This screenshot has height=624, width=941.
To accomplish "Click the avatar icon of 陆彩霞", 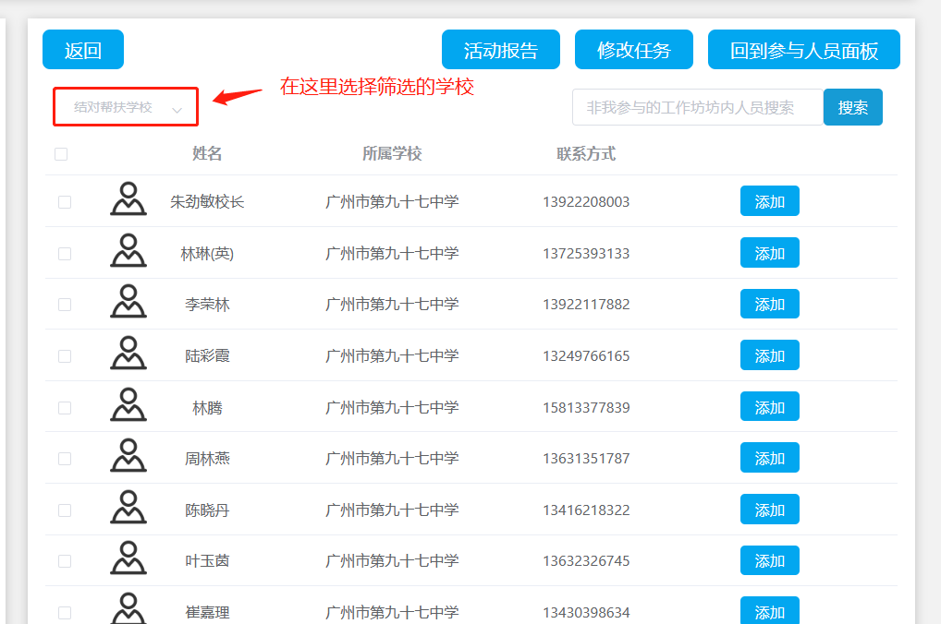I will click(128, 353).
